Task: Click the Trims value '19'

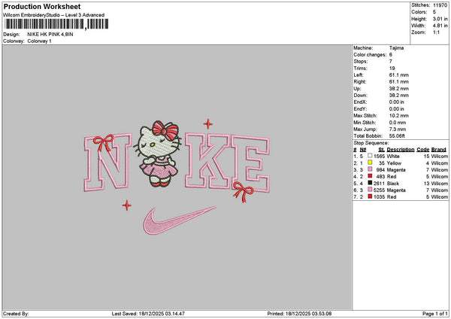Action: point(392,68)
